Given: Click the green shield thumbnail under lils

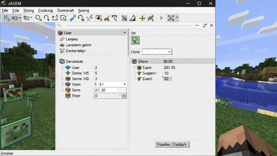Looking at the screenshot, I should tap(135, 40).
